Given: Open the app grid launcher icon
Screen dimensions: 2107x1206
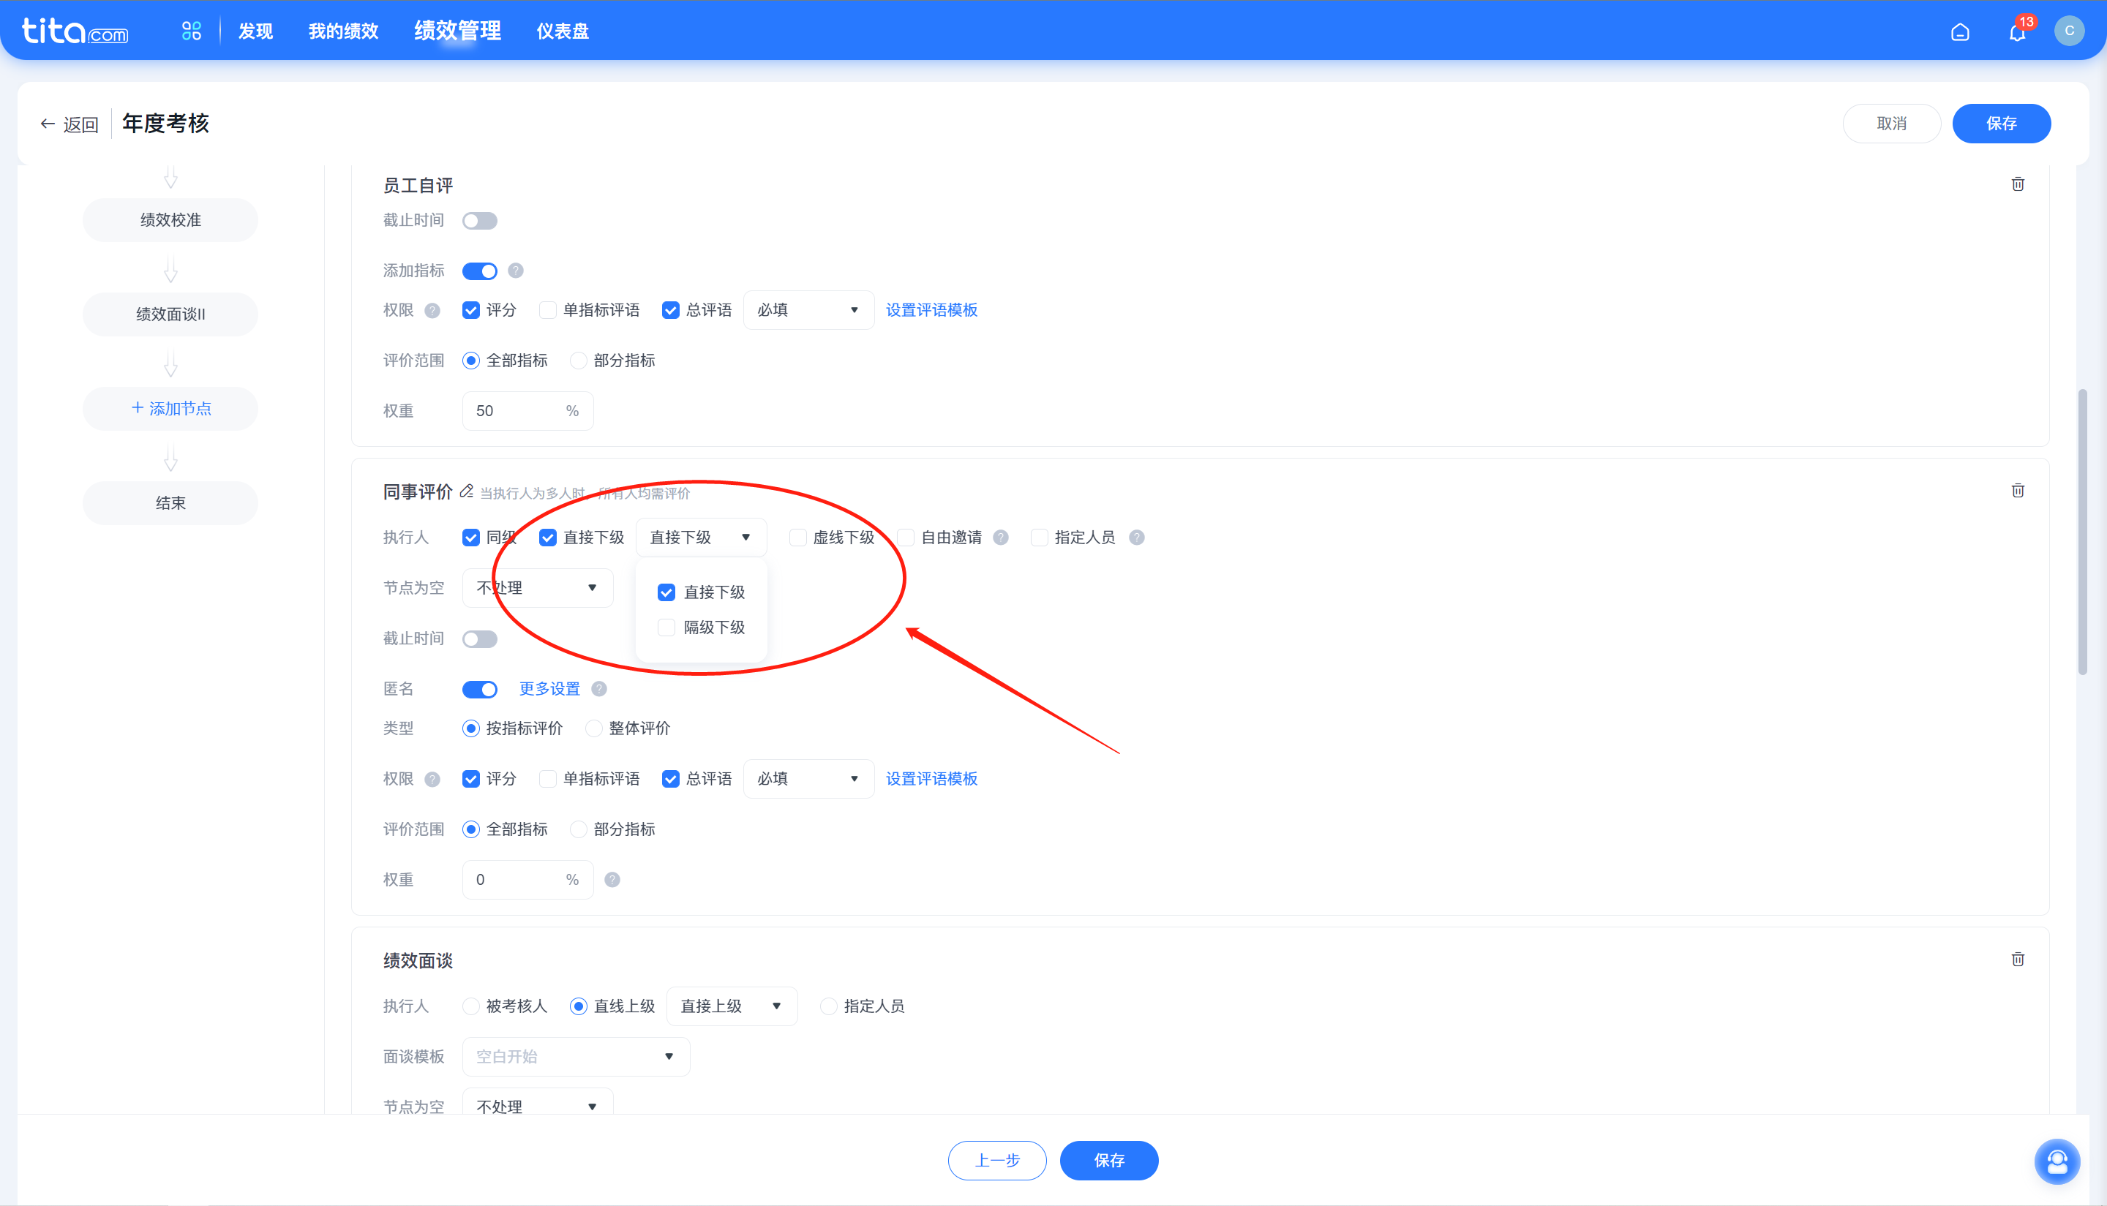Looking at the screenshot, I should pos(192,31).
